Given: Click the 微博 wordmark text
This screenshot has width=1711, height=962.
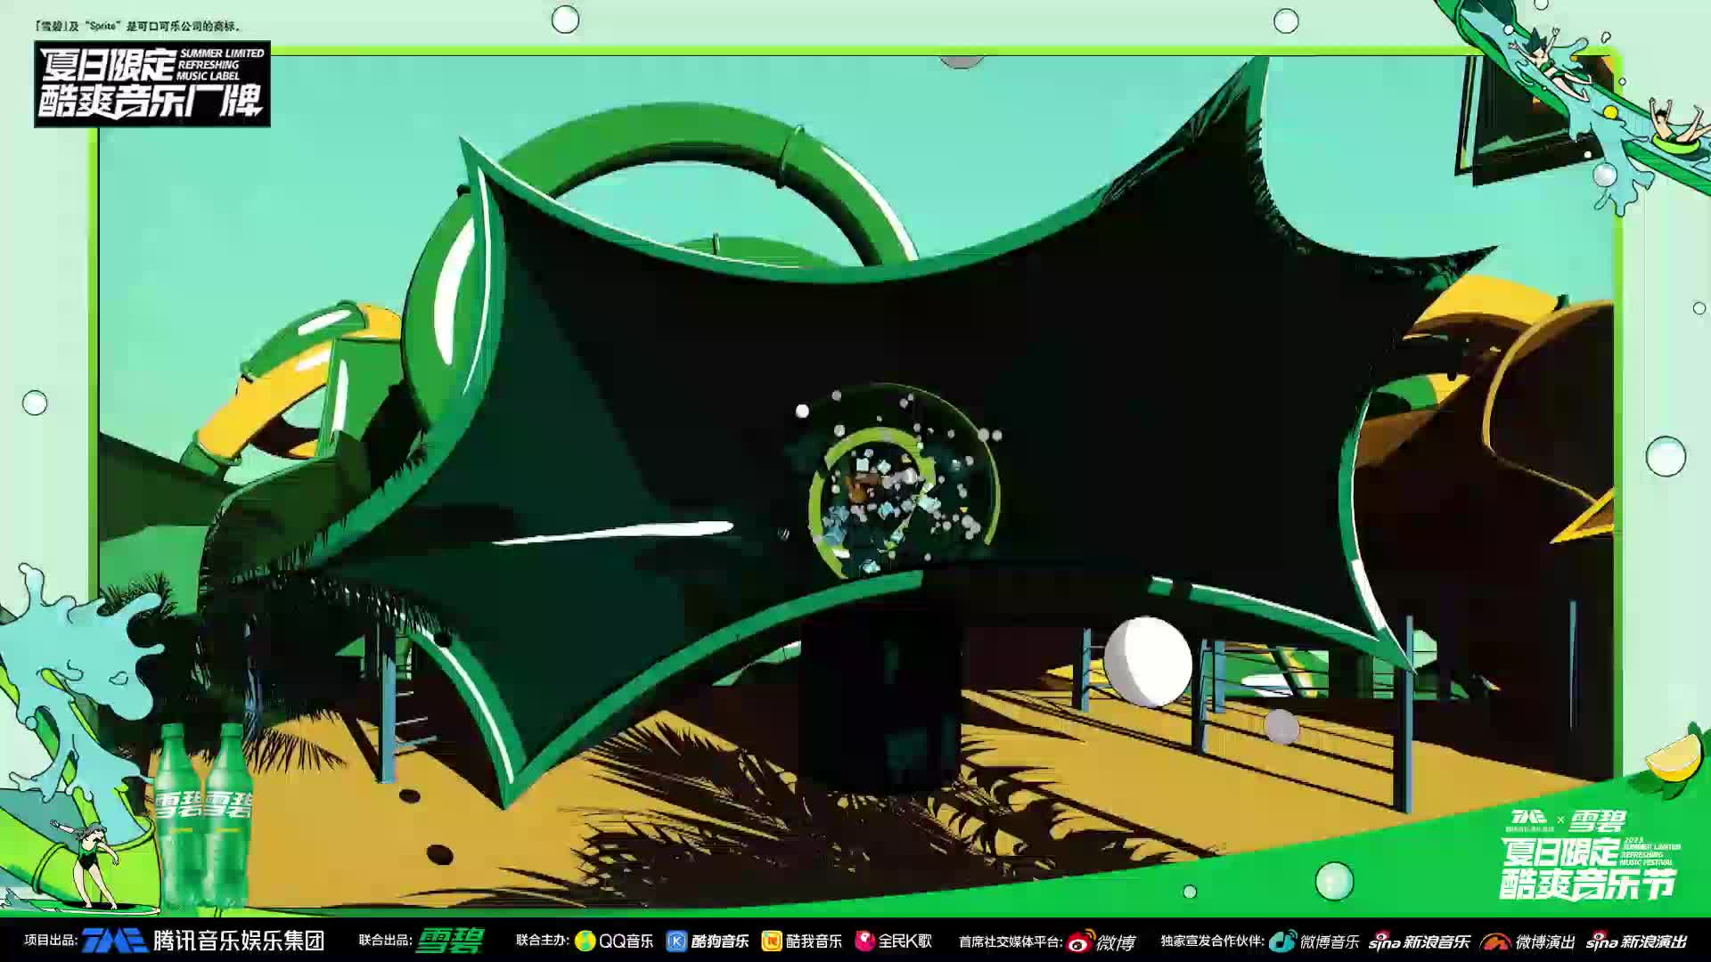Looking at the screenshot, I should [1116, 942].
